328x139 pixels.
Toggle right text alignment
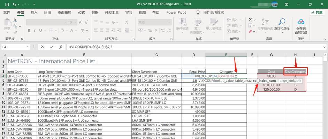coord(107,31)
